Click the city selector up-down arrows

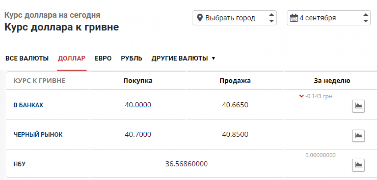tap(271, 18)
